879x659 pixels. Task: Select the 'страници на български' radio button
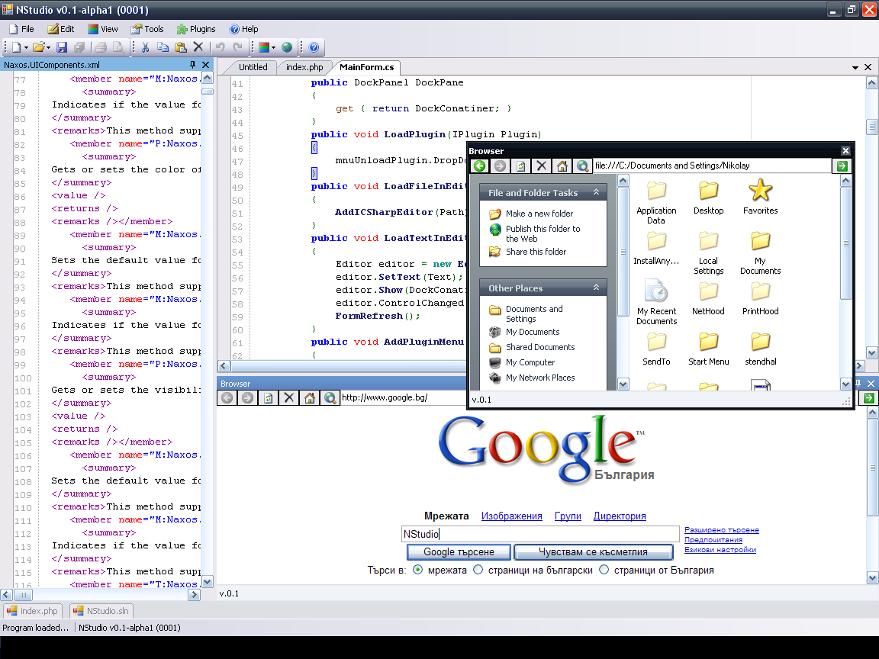coord(478,570)
